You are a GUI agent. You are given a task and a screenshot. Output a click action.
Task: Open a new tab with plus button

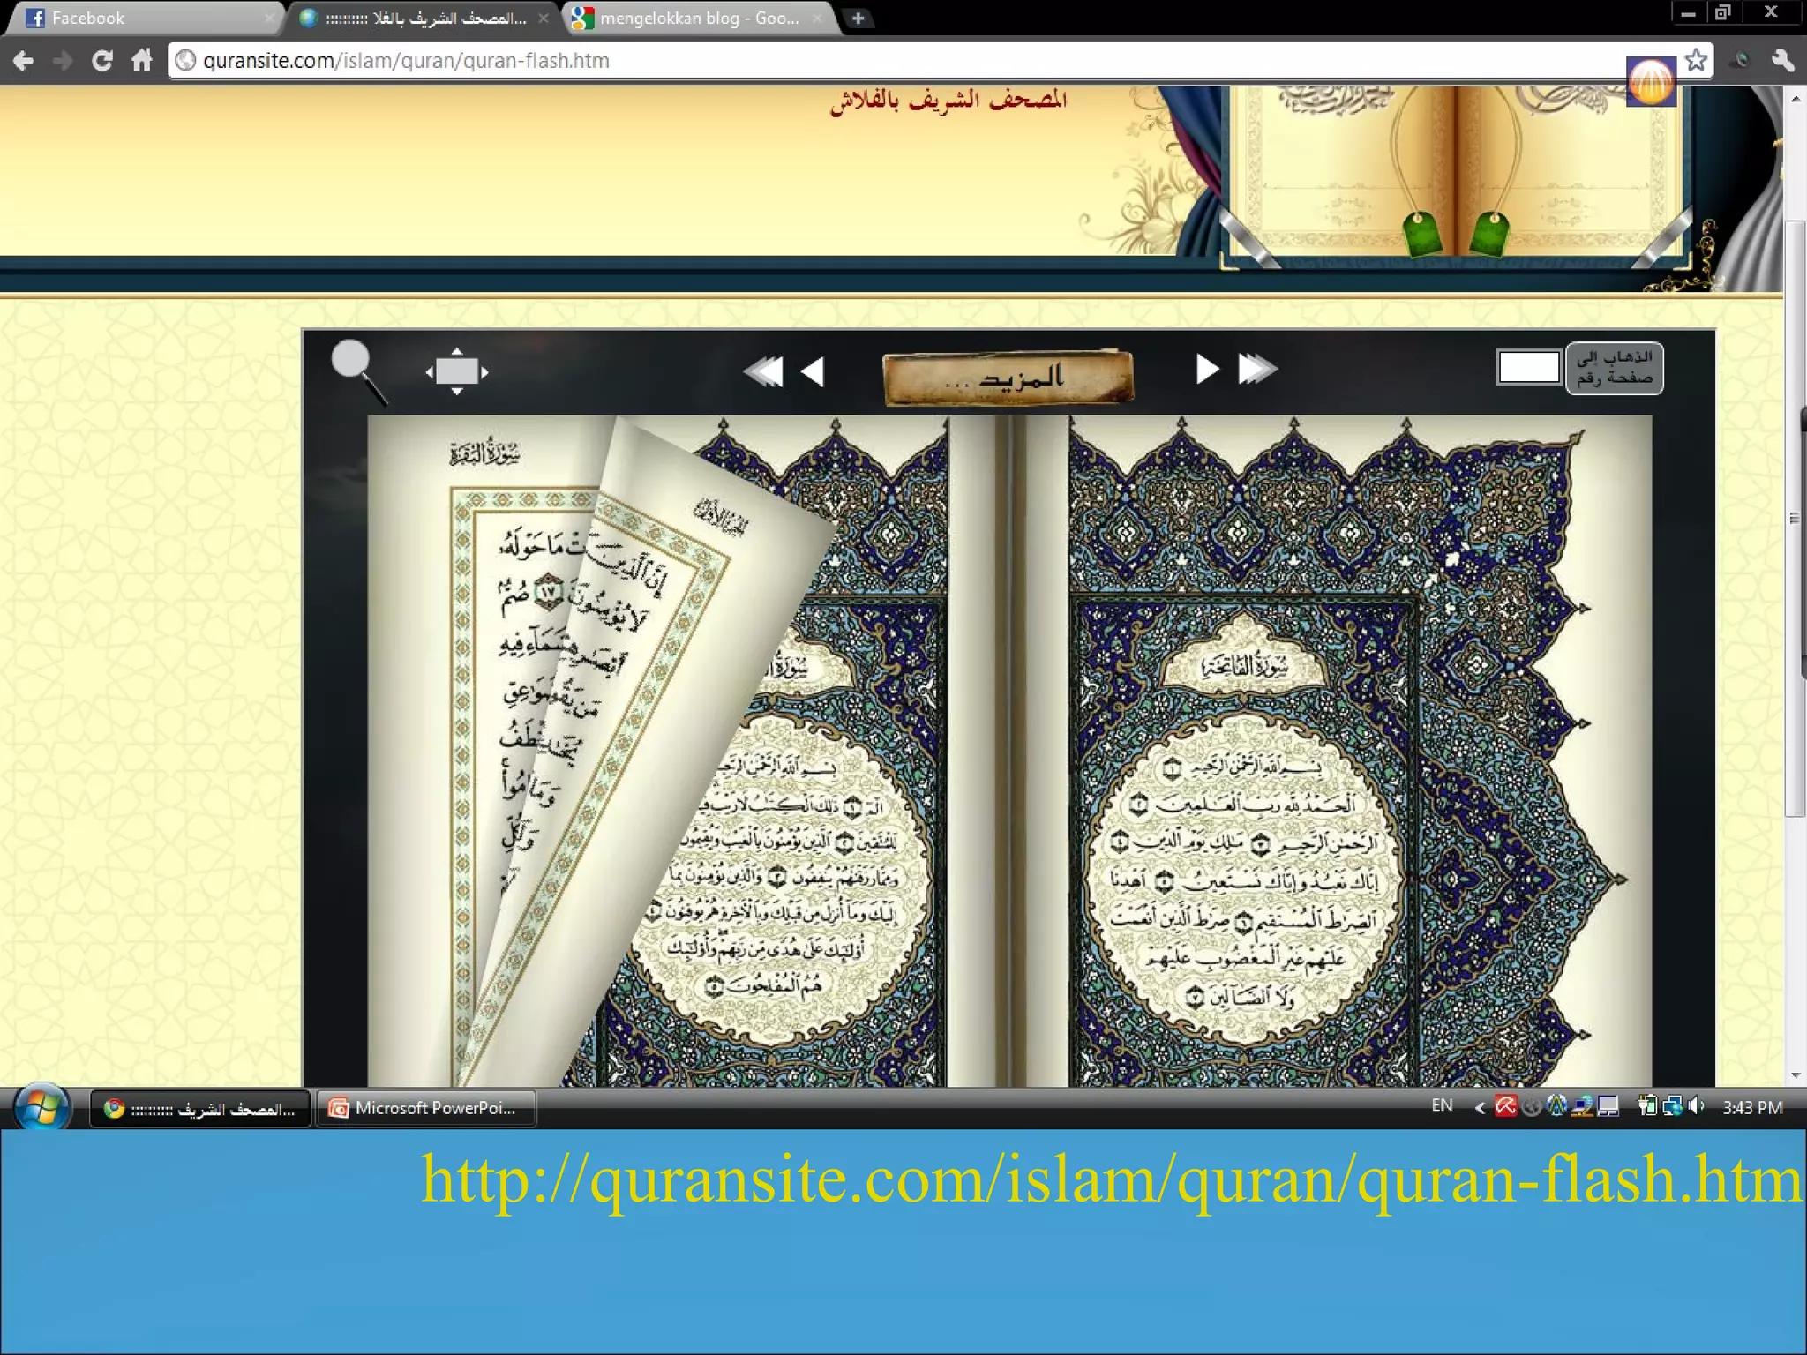pos(858,18)
